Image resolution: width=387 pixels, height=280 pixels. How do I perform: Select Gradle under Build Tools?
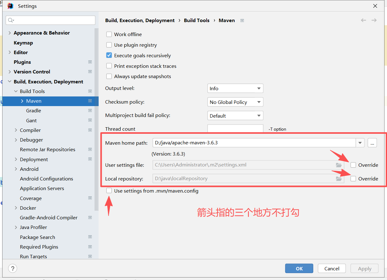[x=34, y=110]
